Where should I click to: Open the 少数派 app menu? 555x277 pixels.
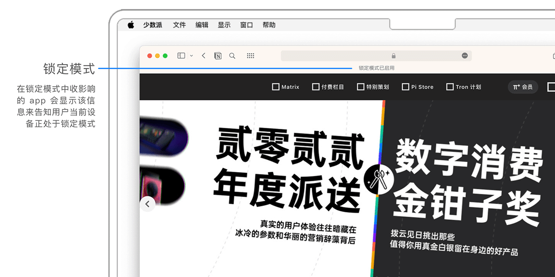153,25
